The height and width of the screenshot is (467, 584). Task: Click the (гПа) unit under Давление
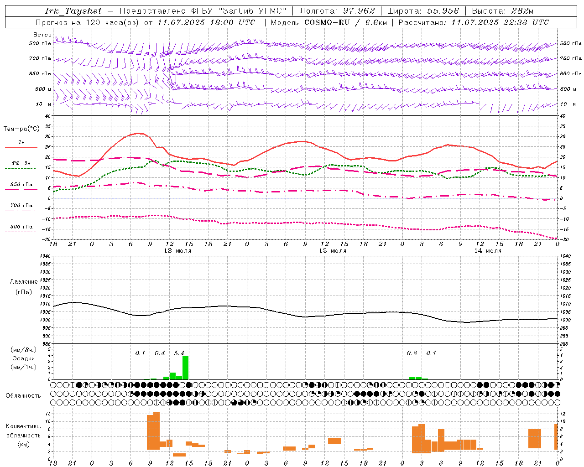(24, 292)
